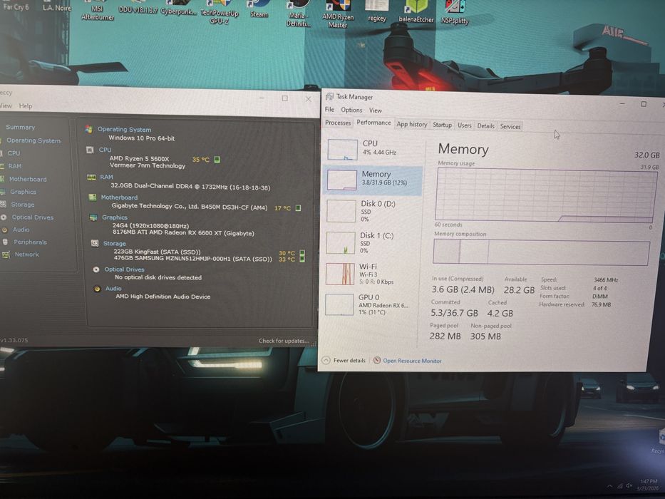Open Options menu in Task Manager
The image size is (665, 499).
point(351,110)
